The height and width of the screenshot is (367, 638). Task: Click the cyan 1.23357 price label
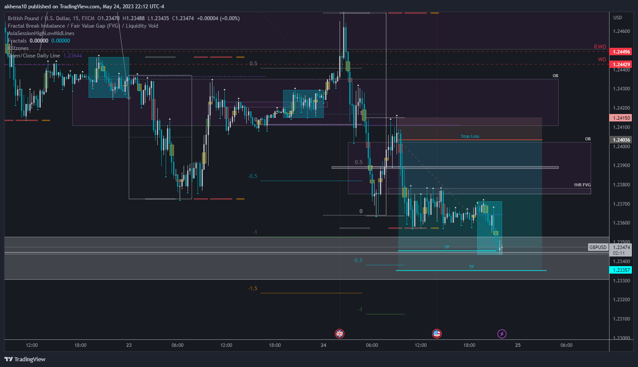(x=622, y=270)
